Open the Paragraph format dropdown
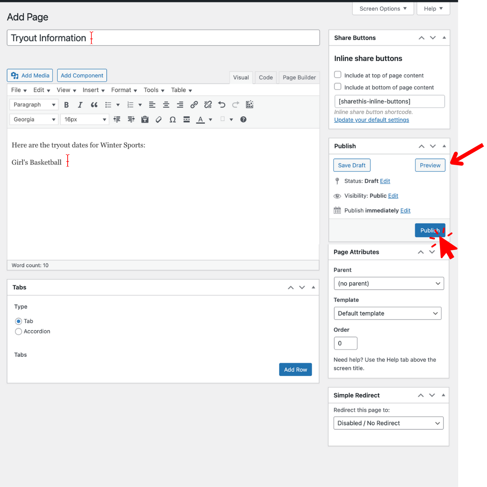Viewport: 487px width, 487px height. pos(34,105)
